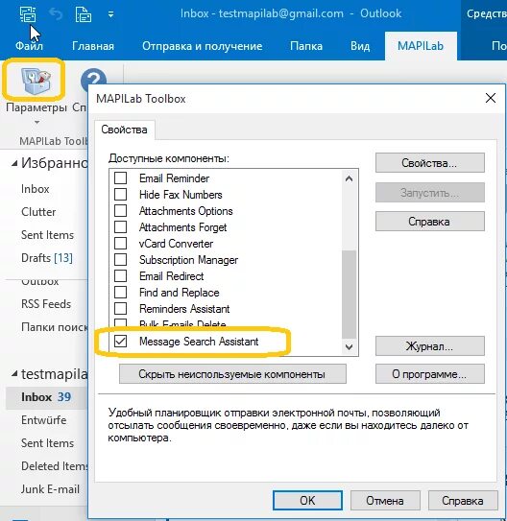507x521 pixels.
Task: Click the blue question-mark help icon
Action: [94, 77]
